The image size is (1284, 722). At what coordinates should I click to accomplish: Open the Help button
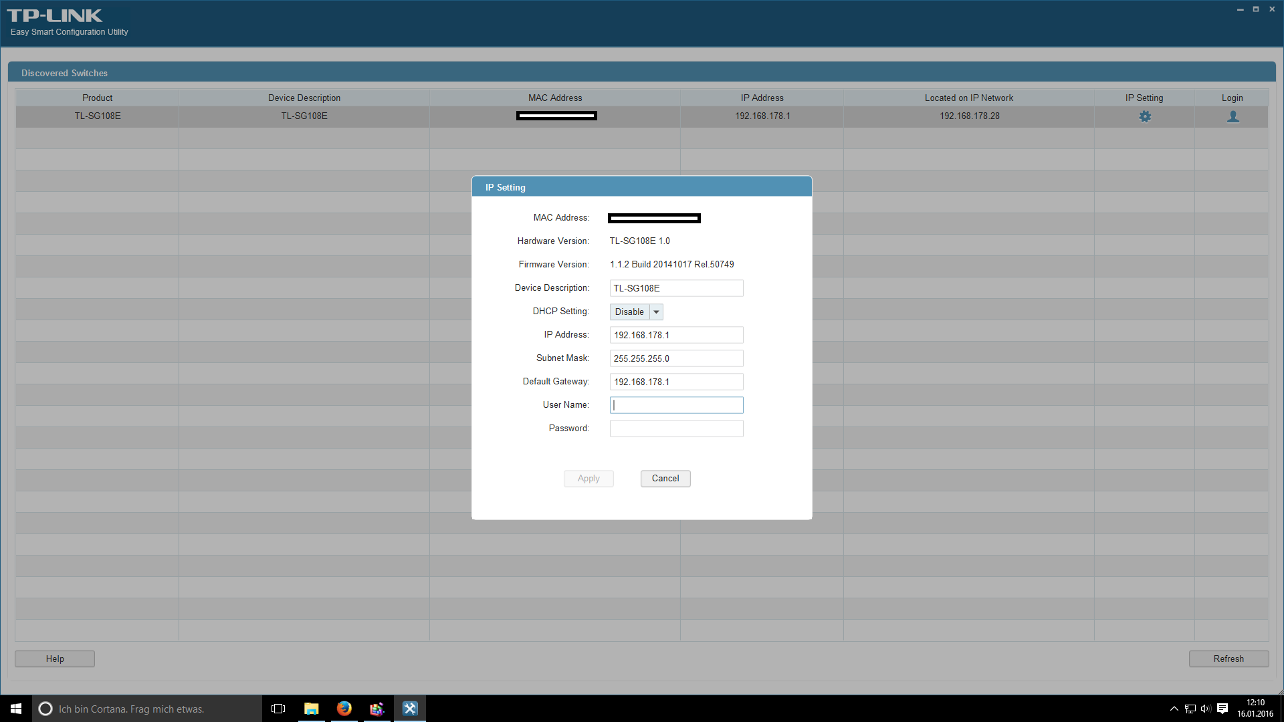[55, 659]
